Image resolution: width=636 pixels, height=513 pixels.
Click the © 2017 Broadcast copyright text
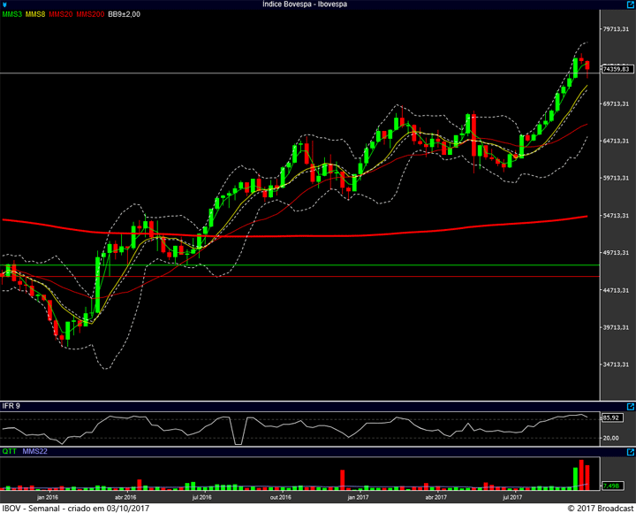tap(593, 508)
